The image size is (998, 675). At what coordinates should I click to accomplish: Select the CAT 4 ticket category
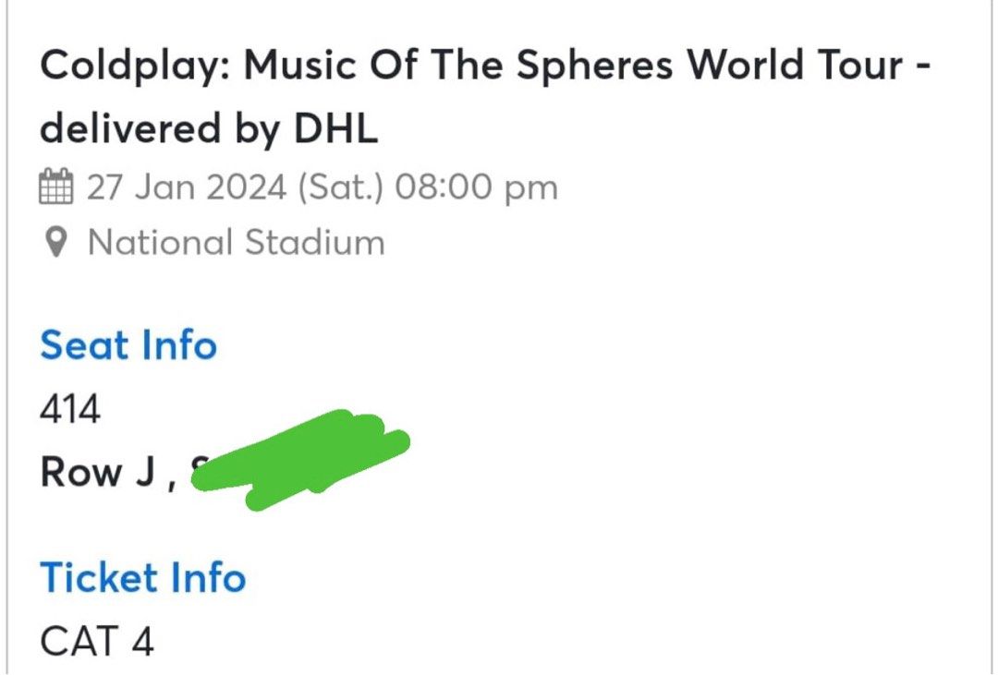96,641
